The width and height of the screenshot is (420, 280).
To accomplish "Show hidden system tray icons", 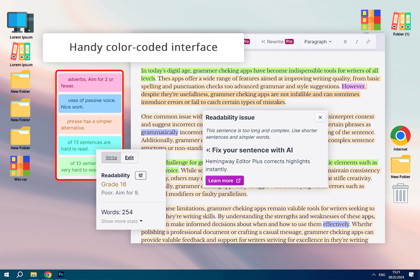I will coord(373,275).
